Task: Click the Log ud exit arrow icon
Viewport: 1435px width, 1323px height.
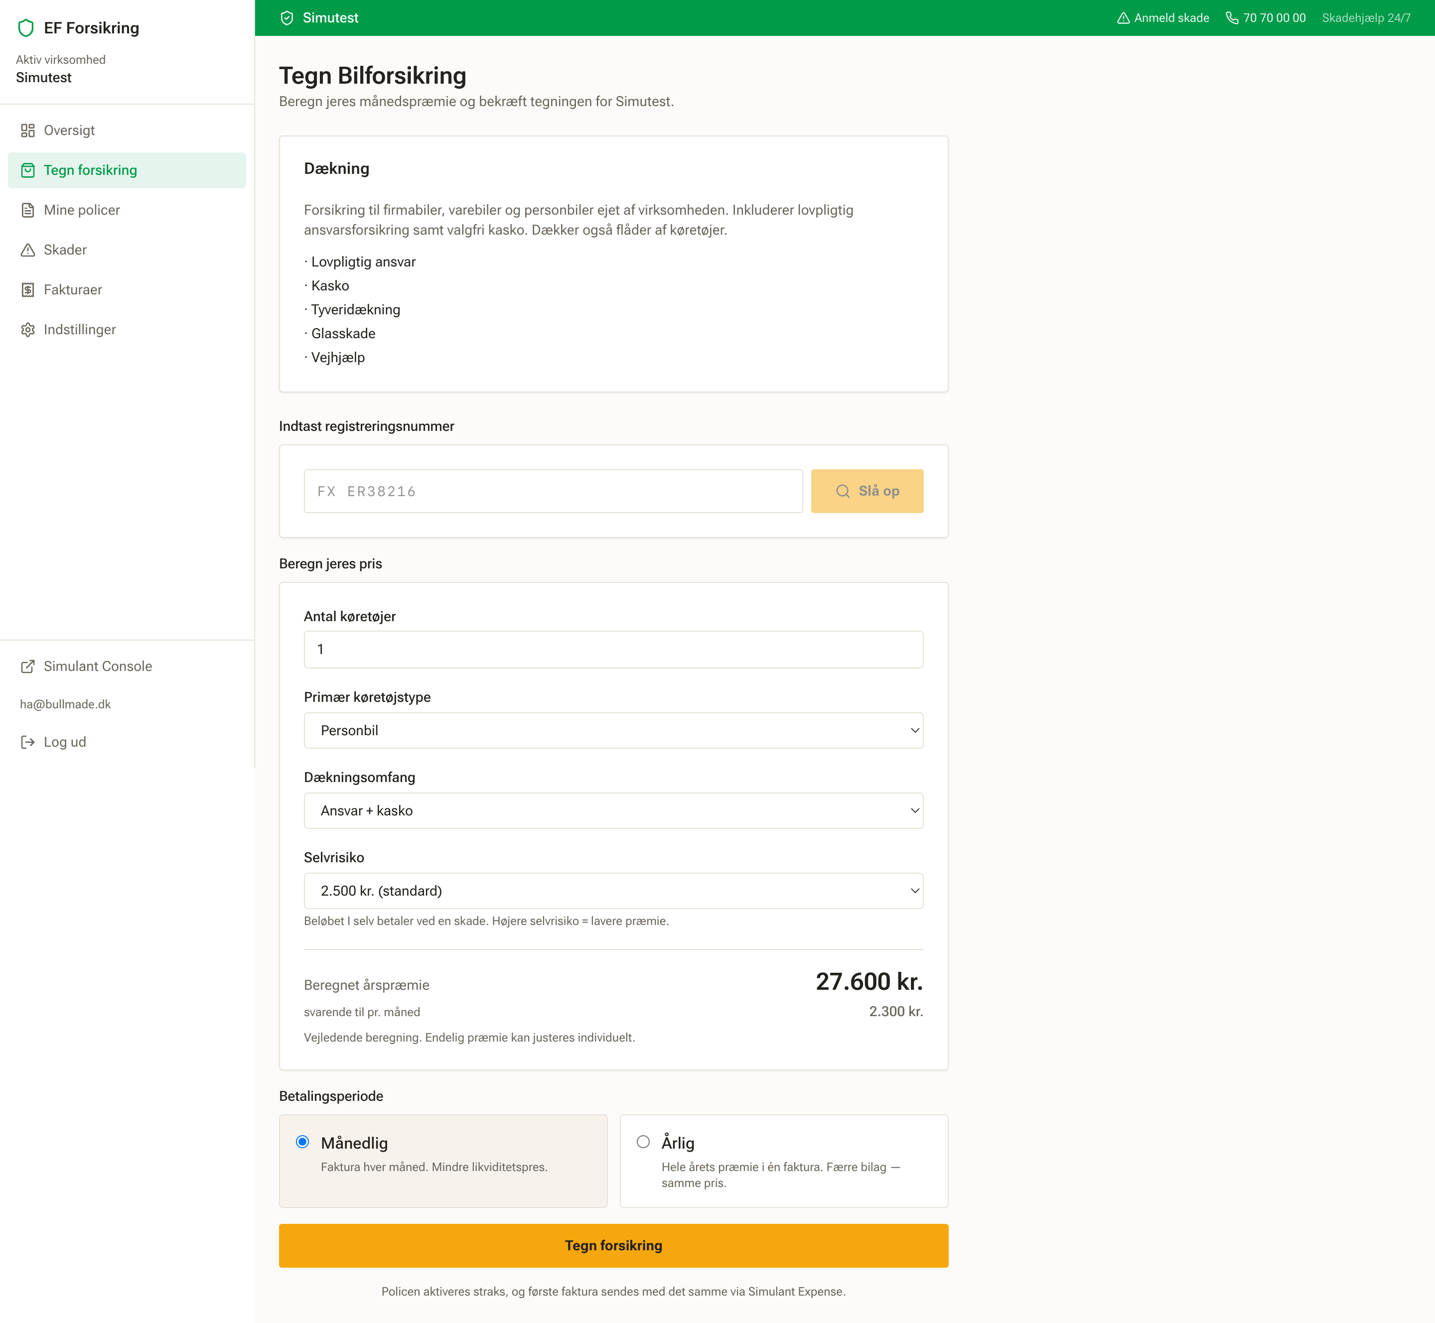Action: (28, 742)
